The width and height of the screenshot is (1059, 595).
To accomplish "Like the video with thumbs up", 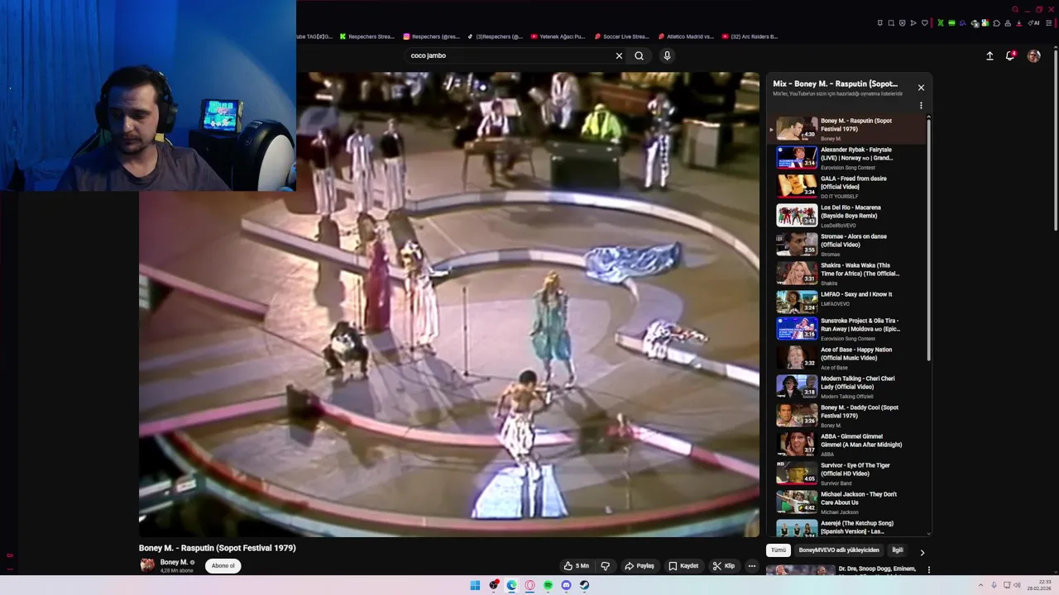I will tap(576, 566).
